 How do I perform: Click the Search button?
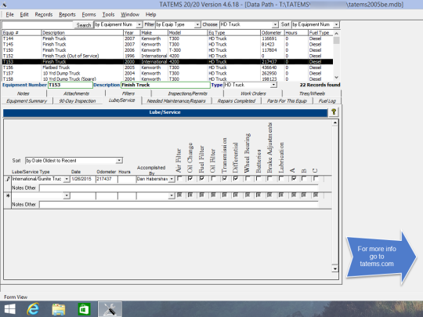tap(84, 25)
